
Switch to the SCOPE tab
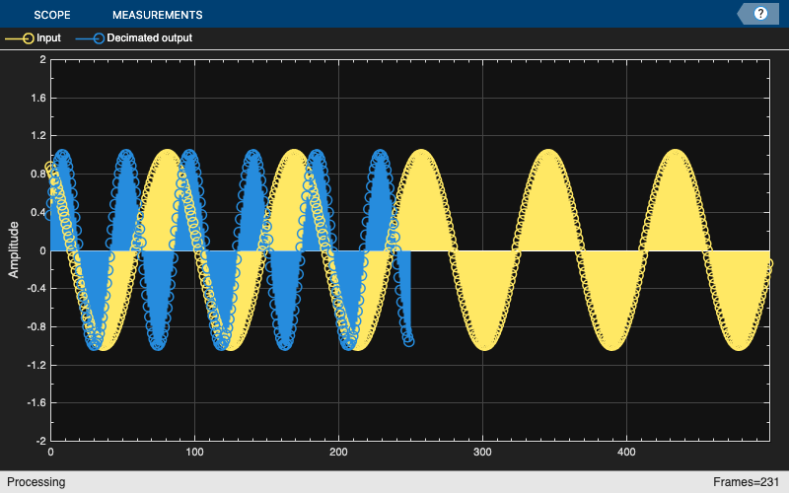pyautogui.click(x=52, y=15)
